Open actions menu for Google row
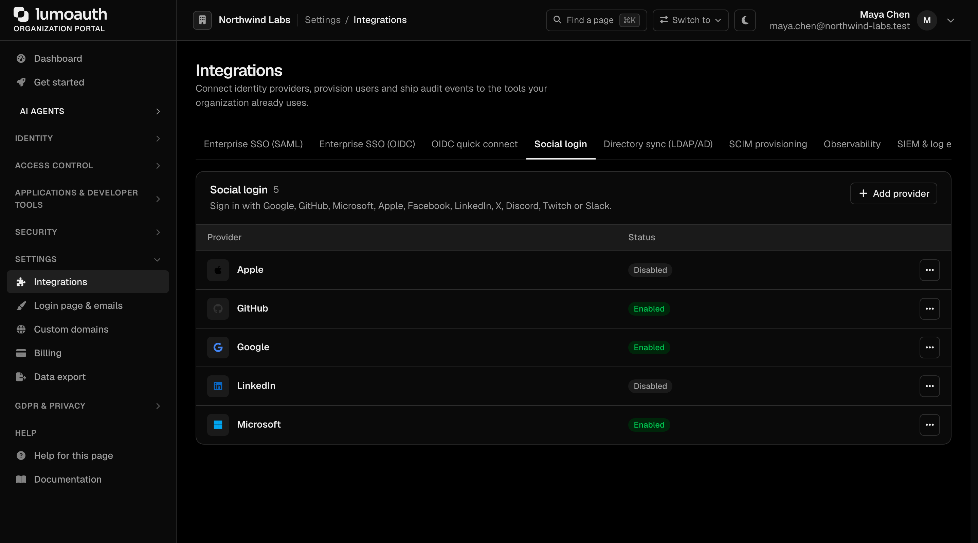This screenshot has width=978, height=543. (929, 348)
